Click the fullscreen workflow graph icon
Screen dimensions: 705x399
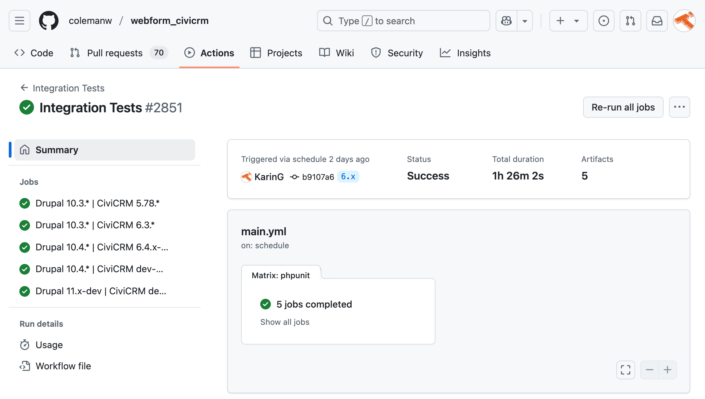[625, 370]
